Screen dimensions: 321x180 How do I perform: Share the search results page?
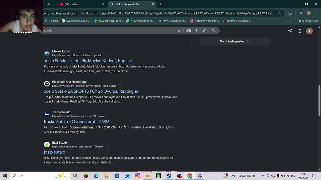point(290,31)
